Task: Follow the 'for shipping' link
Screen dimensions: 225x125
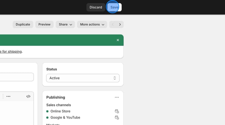Action: (11, 51)
